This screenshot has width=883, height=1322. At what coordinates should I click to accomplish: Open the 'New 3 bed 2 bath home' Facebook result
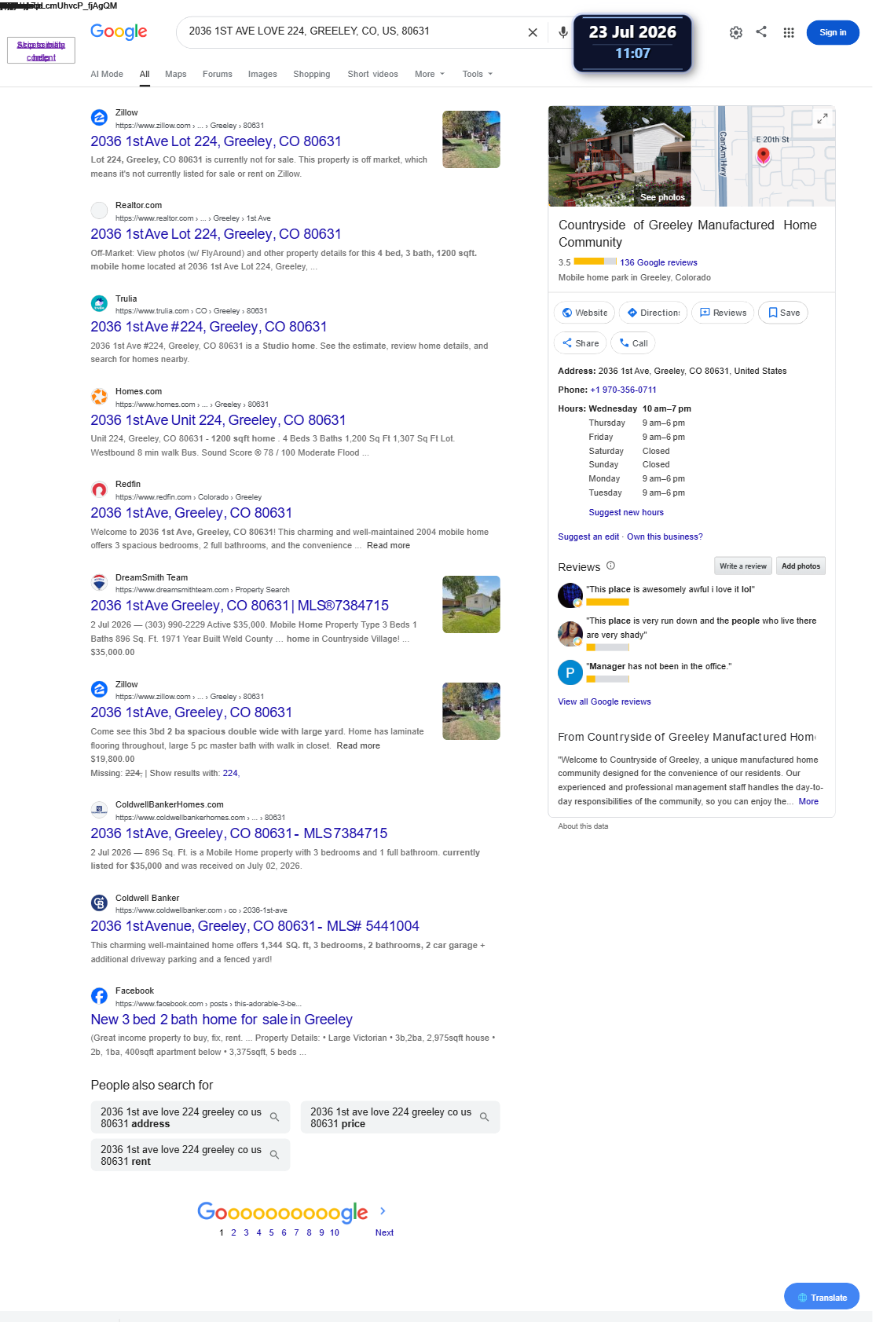pos(222,1020)
